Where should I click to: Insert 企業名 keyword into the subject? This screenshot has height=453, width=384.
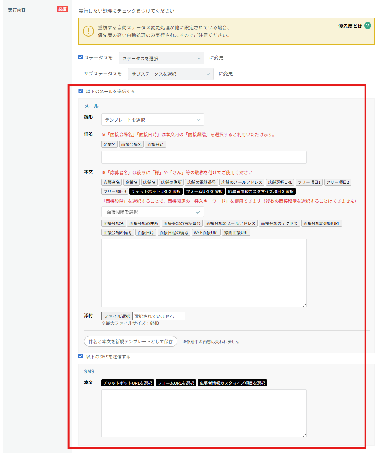[110, 145]
